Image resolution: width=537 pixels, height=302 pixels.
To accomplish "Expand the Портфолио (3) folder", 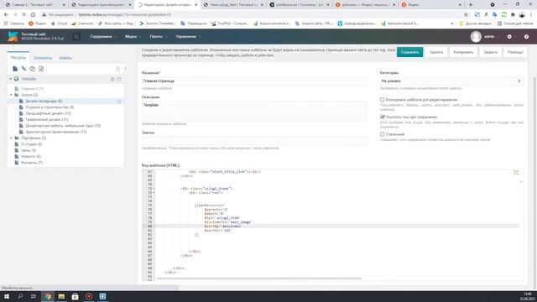I will tap(11, 138).
